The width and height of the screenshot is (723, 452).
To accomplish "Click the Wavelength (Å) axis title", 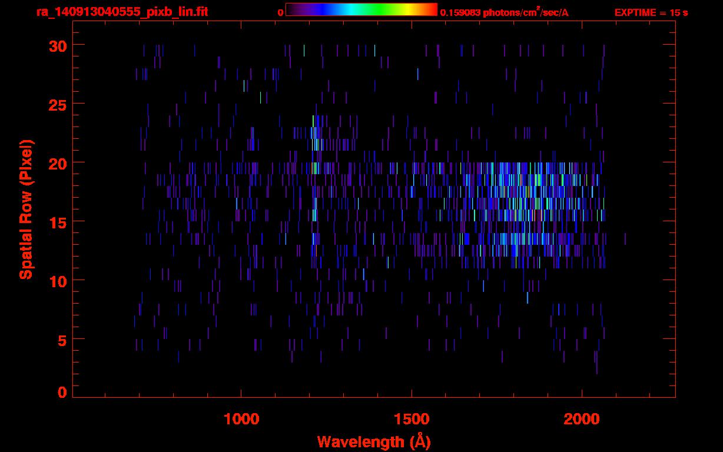I will (374, 441).
